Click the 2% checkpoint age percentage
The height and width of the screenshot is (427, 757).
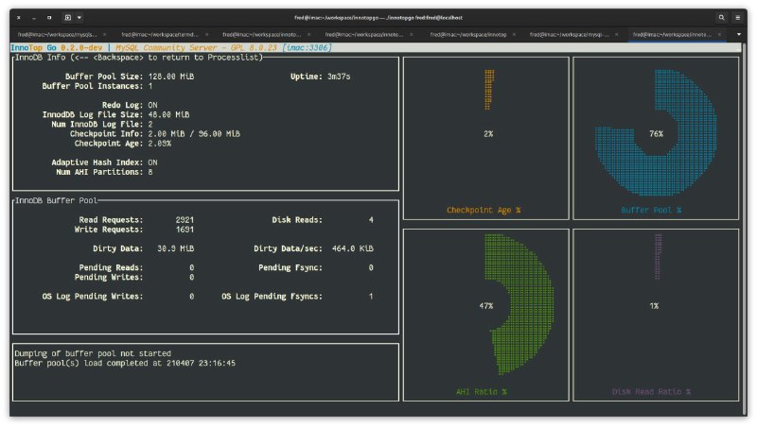[488, 133]
